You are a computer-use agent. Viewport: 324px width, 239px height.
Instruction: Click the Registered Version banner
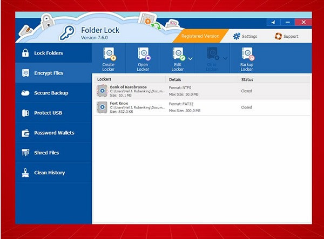pos(200,36)
